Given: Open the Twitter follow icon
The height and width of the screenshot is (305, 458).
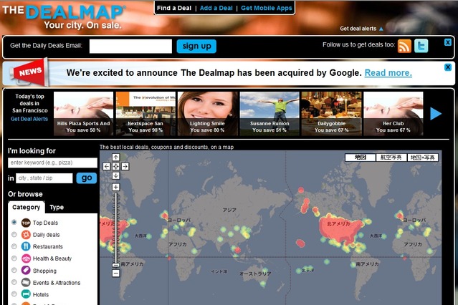Looking at the screenshot, I should coord(421,46).
